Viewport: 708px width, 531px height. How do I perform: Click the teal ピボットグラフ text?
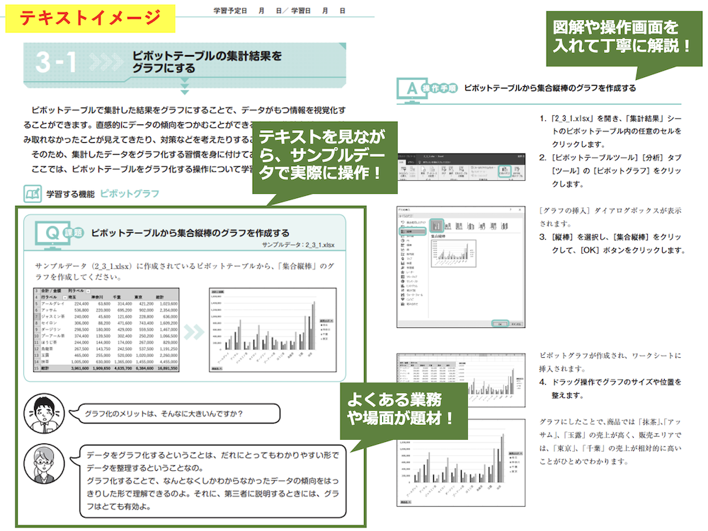130,194
